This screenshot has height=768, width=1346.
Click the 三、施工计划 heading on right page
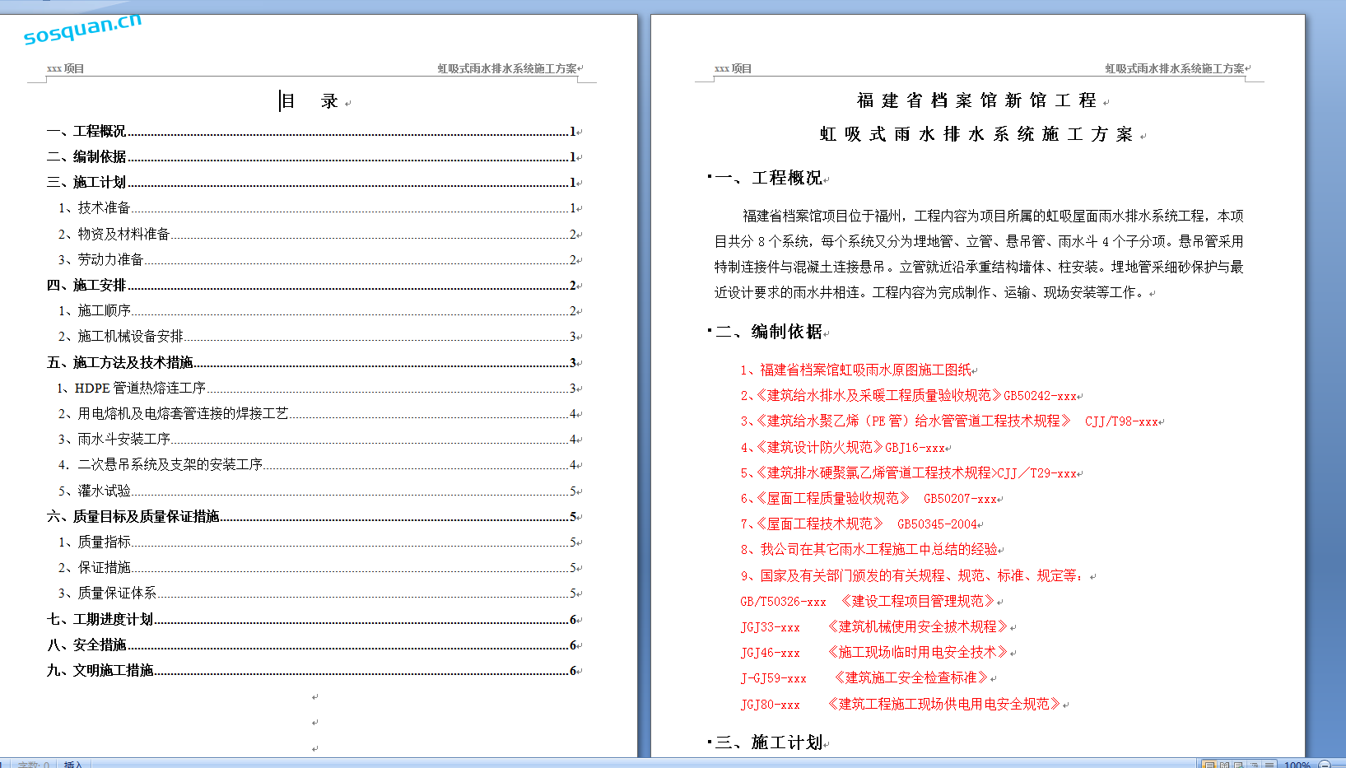pos(769,742)
